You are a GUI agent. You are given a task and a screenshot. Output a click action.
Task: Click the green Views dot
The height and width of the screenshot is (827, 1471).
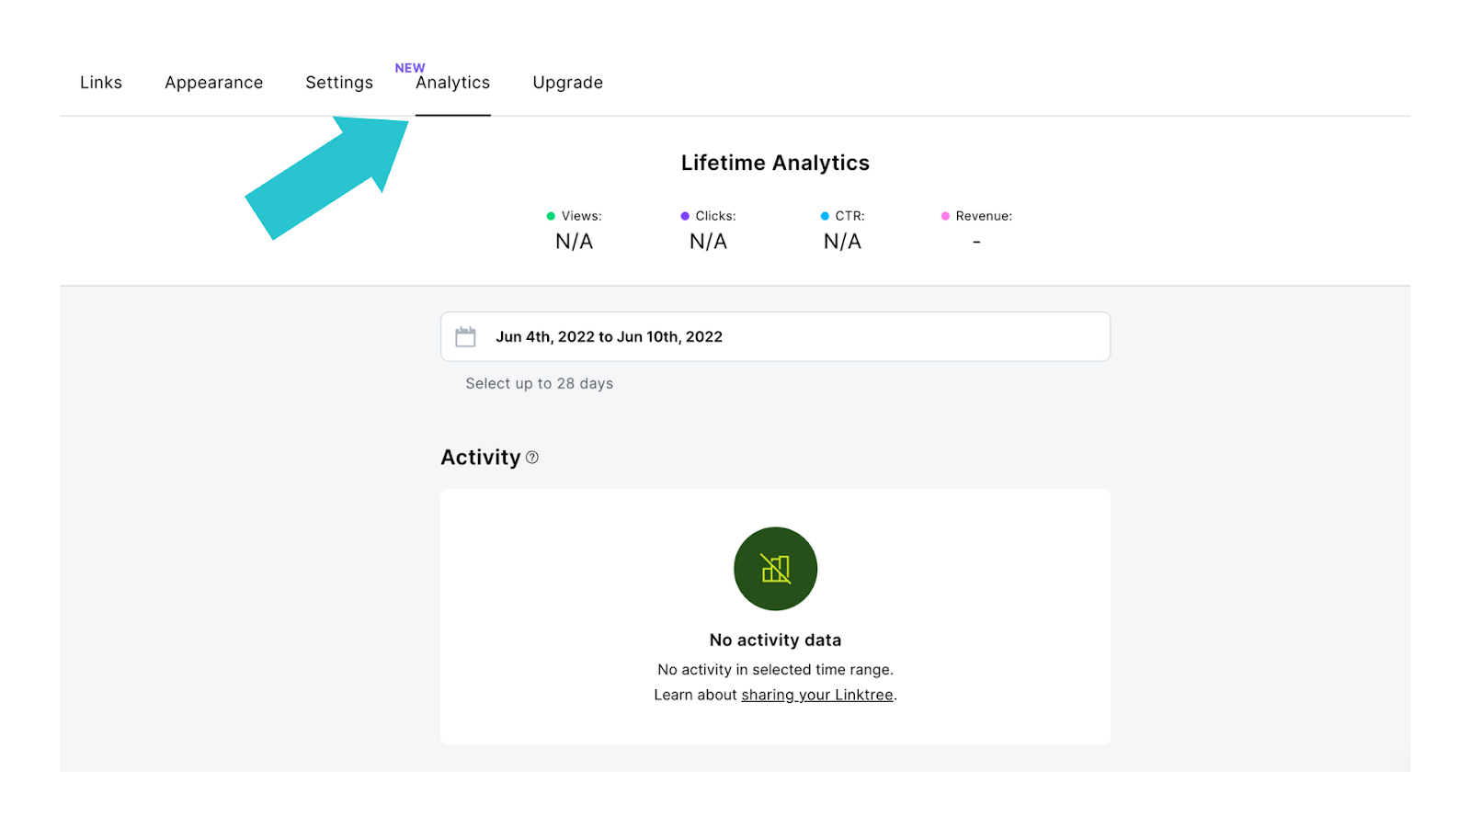(x=551, y=216)
